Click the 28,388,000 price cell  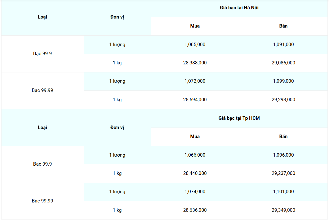click(195, 63)
